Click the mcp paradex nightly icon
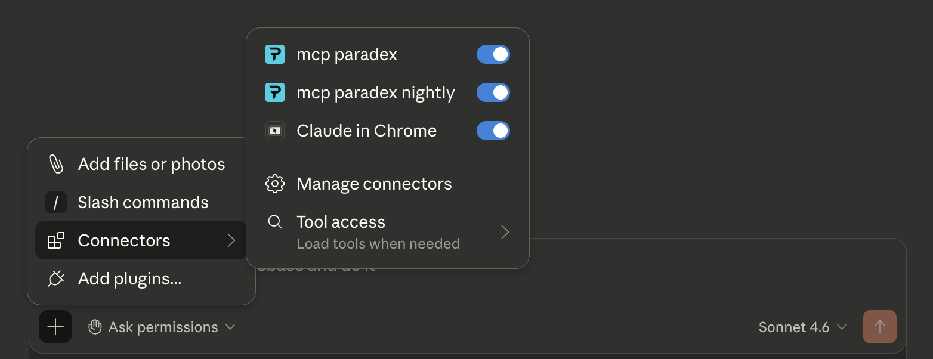Screen dimensions: 933x359 coord(275,92)
